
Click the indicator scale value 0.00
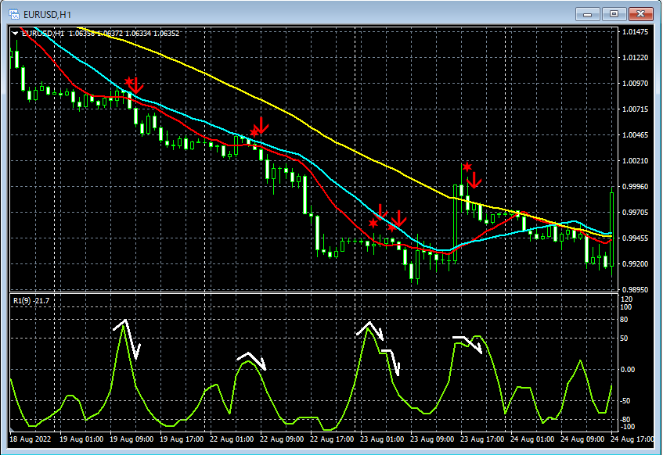[x=628, y=369]
